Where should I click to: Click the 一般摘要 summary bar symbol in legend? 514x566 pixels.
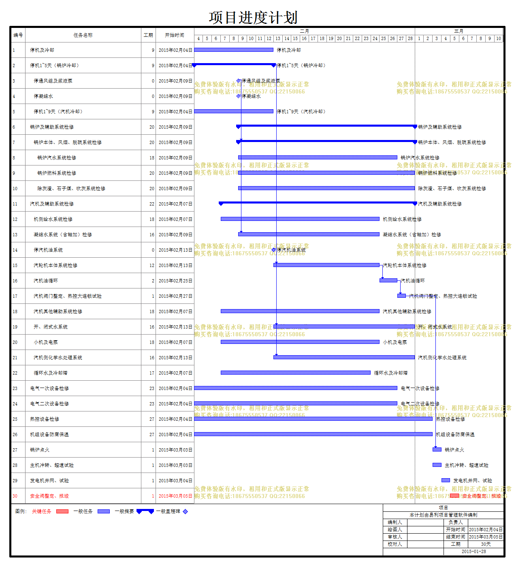click(x=145, y=511)
